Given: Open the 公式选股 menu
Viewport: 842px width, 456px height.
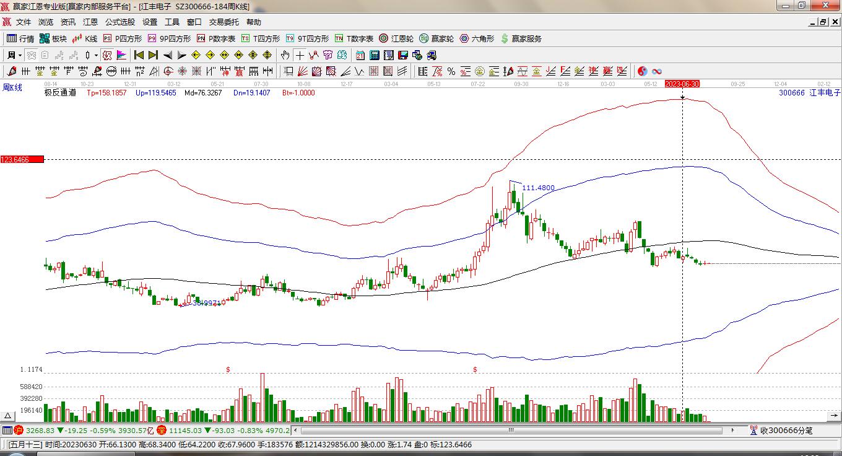Looking at the screenshot, I should pos(119,22).
